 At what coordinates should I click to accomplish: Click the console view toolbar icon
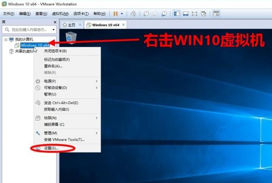pos(216,14)
